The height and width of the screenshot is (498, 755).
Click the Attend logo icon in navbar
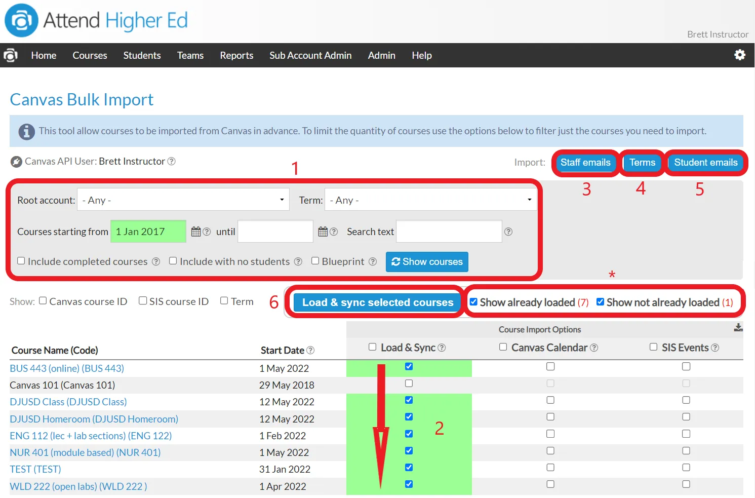click(11, 55)
